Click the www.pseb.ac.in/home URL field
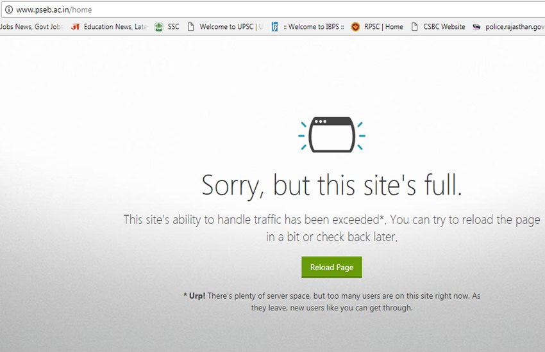This screenshot has width=545, height=352. [274, 10]
